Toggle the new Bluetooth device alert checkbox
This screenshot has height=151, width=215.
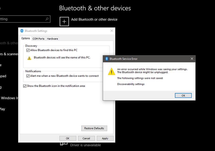(x=28, y=76)
